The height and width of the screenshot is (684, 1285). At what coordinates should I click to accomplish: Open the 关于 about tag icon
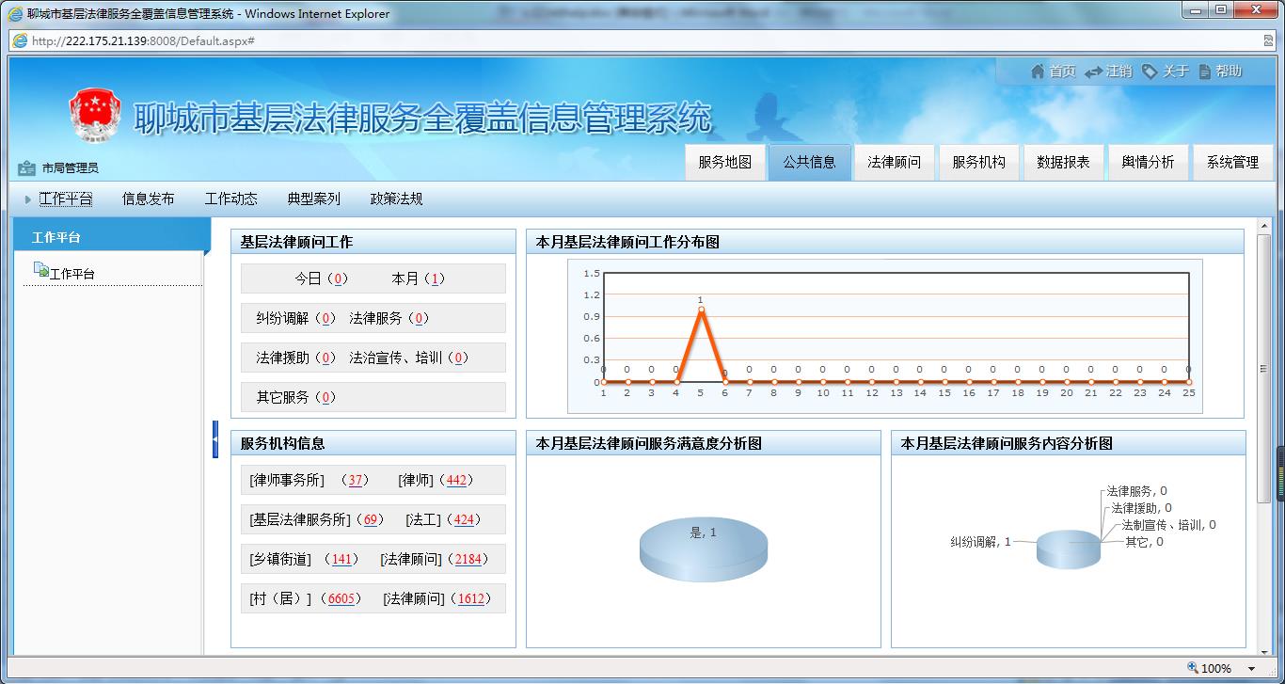[x=1150, y=72]
